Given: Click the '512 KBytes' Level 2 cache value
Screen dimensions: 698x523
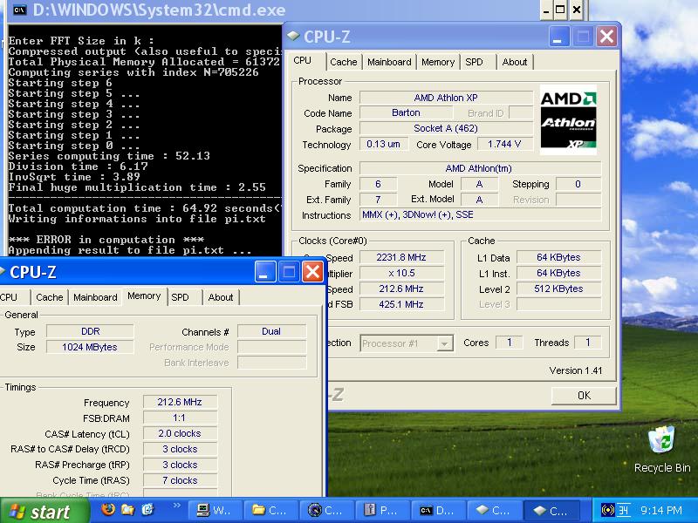Looking at the screenshot, I should click(x=558, y=289).
